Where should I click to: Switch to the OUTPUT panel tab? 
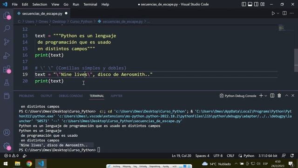pyautogui.click(x=47, y=96)
